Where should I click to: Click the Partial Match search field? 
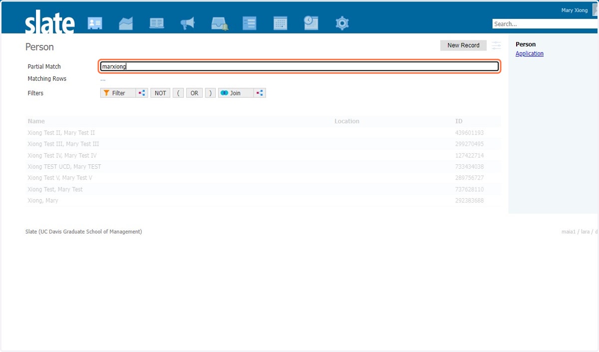click(x=299, y=66)
